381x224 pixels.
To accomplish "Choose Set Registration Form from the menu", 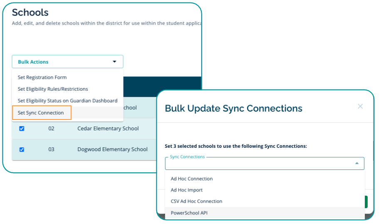I will point(42,77).
